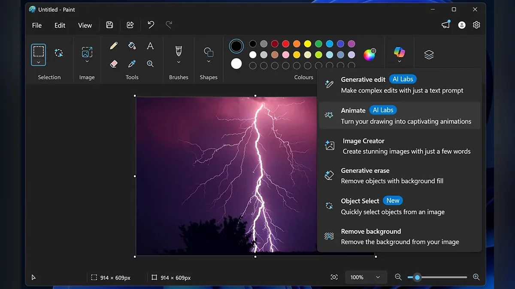
Task: Click the Save icon
Action: [109, 25]
